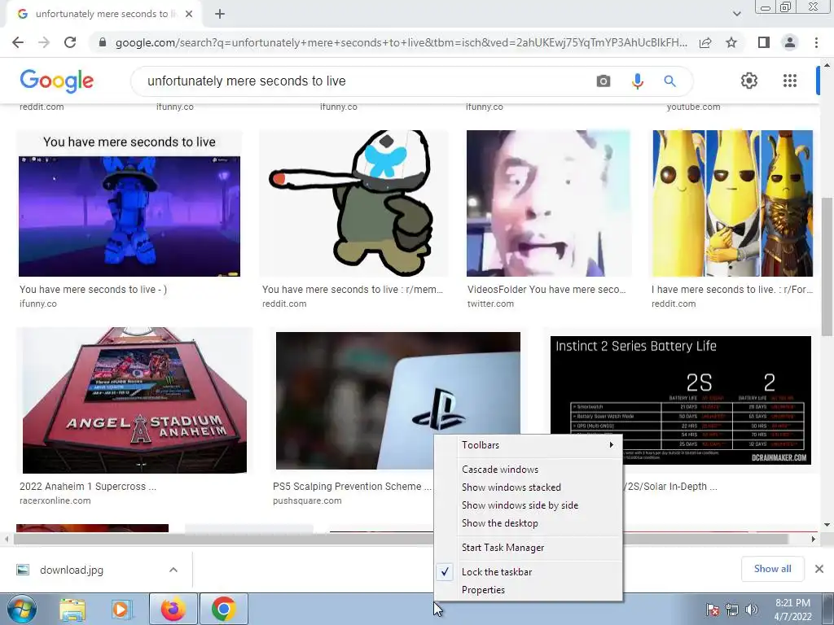834x625 pixels.
Task: Click the Chrome taskbar icon
Action: pyautogui.click(x=223, y=609)
